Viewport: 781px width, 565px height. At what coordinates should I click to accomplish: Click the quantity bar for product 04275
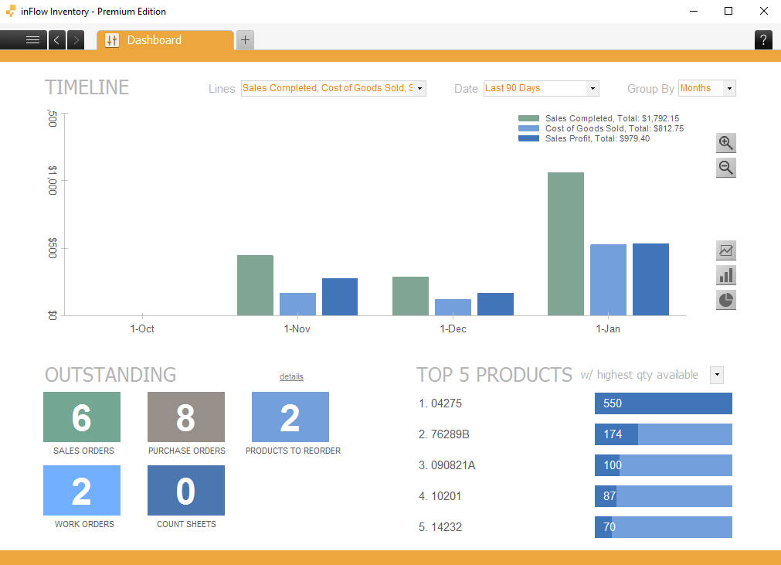(662, 403)
